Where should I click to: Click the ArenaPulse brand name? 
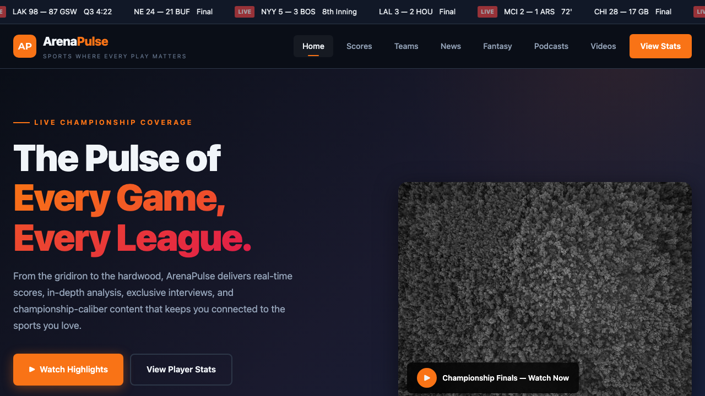click(75, 41)
